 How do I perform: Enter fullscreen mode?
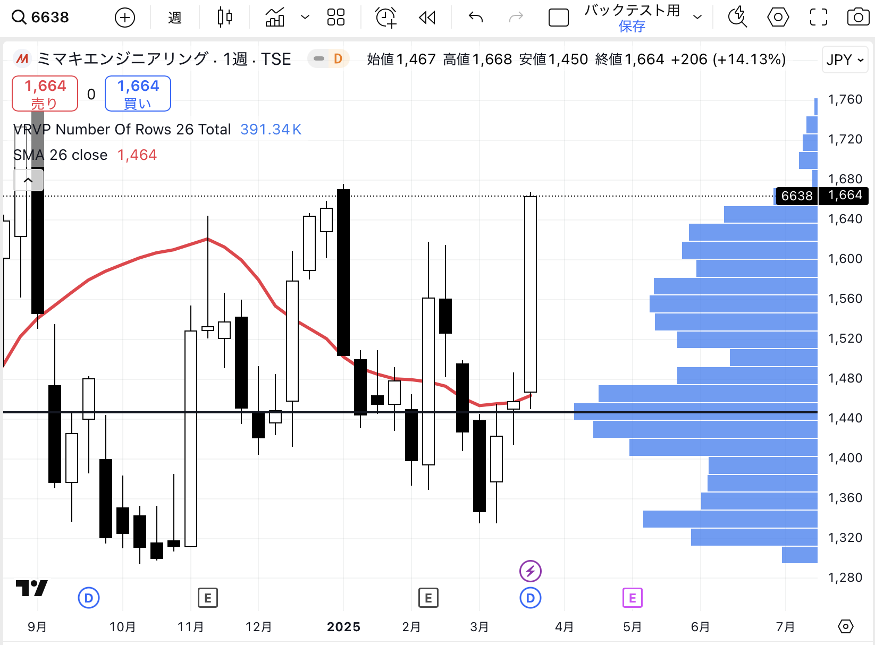coord(819,18)
